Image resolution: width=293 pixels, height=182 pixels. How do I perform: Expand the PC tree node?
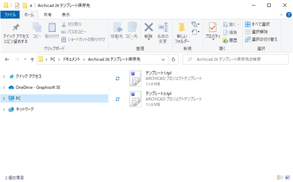[4, 98]
